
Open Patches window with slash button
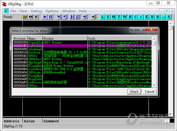tap(141, 17)
